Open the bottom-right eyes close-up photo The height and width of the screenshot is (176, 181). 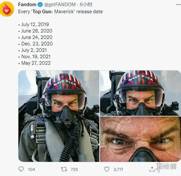pyautogui.click(x=140, y=139)
